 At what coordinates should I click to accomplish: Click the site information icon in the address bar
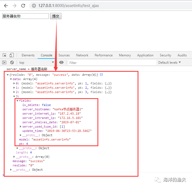click(x=34, y=6)
